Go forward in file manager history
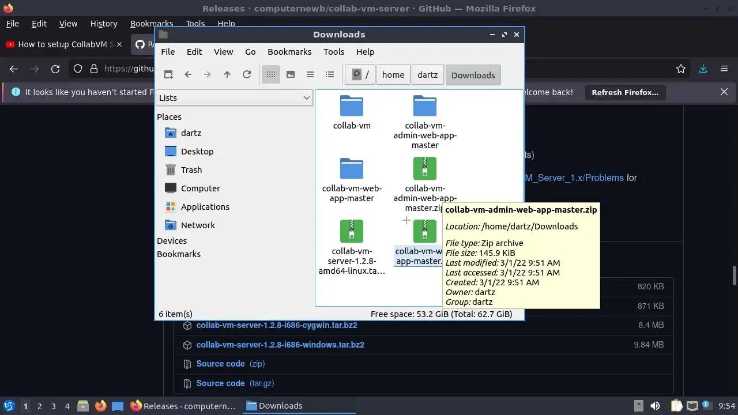Image resolution: width=738 pixels, height=415 pixels. pos(208,74)
